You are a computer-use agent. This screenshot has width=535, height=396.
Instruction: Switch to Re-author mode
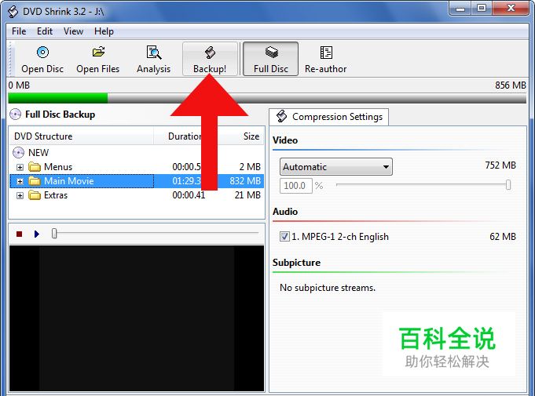[326, 60]
